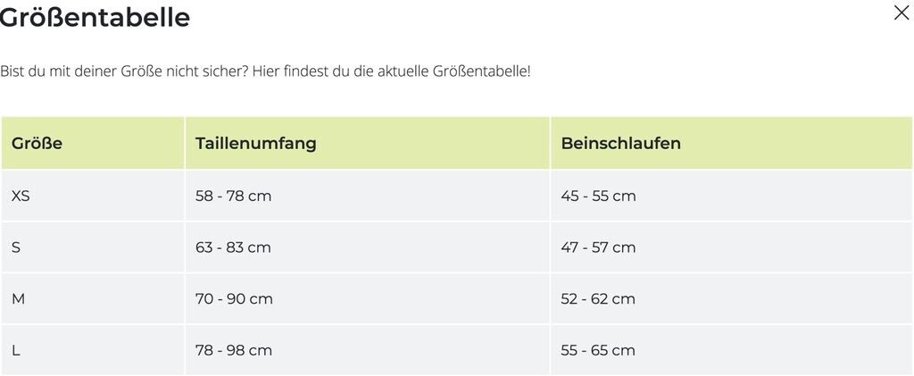
Task: Click the XS size cell
Action: [21, 196]
